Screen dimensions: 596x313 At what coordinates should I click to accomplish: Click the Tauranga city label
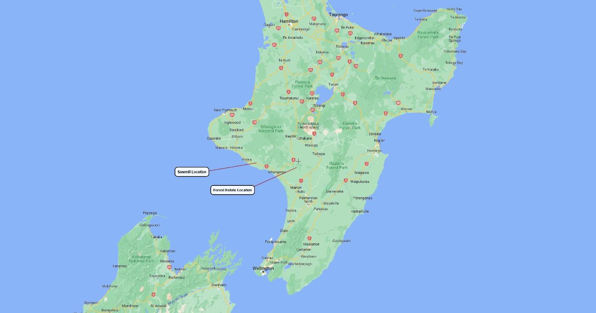[338, 15]
